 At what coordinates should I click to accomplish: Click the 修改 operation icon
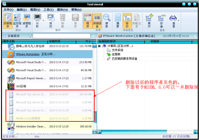[51, 21]
